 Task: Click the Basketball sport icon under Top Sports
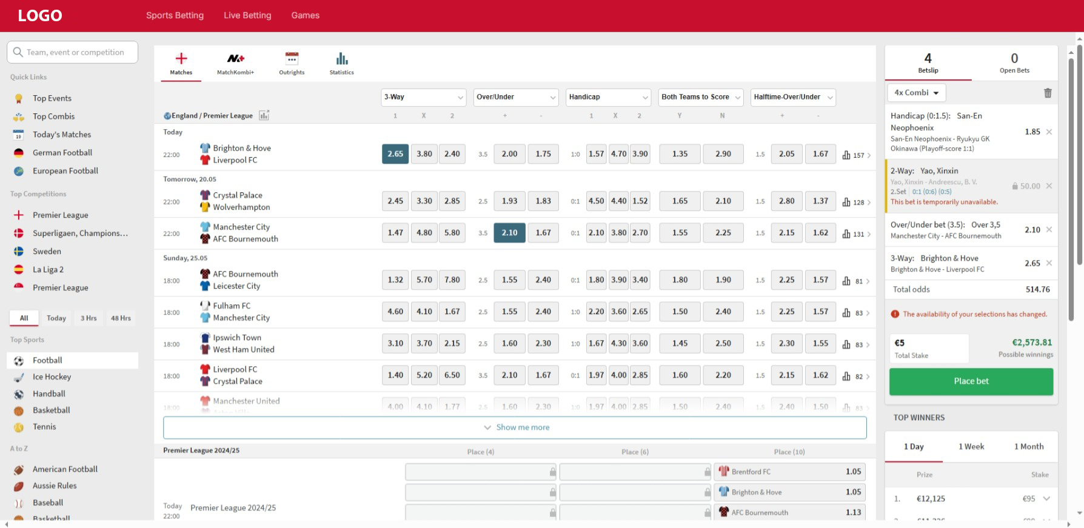[19, 410]
